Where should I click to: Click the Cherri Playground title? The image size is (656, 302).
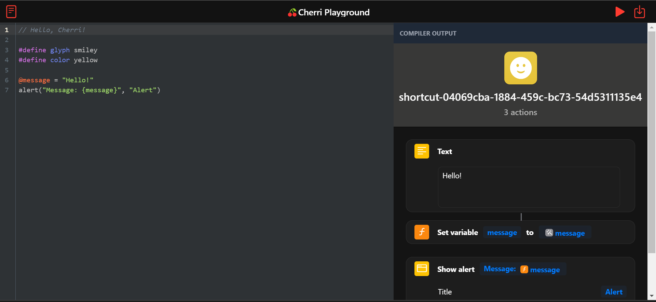click(x=334, y=13)
